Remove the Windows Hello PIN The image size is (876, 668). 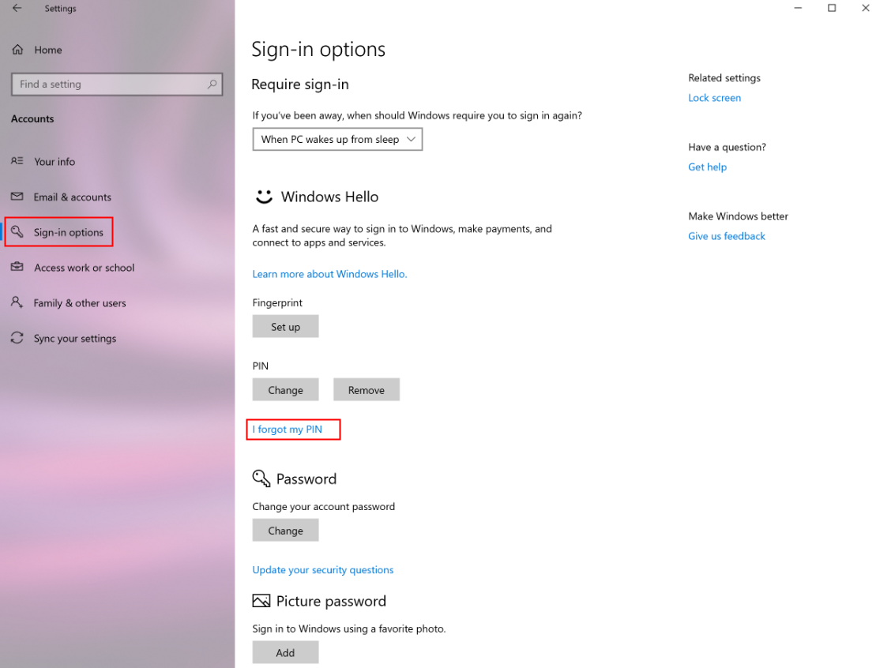[x=366, y=390]
